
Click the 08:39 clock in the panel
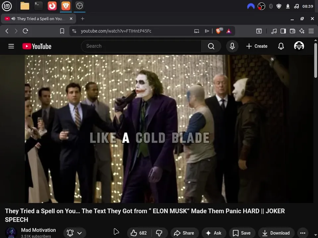click(x=308, y=6)
